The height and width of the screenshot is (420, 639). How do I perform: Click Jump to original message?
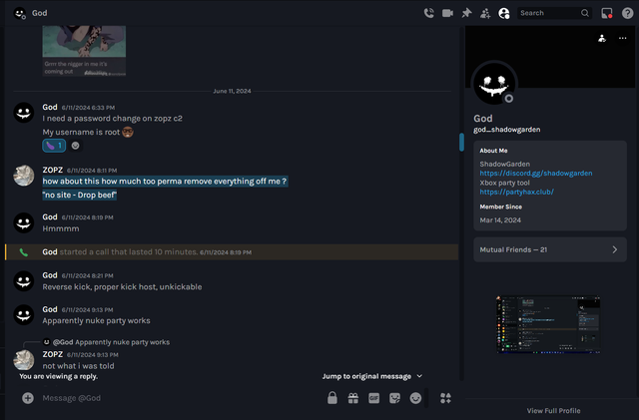pyautogui.click(x=366, y=376)
